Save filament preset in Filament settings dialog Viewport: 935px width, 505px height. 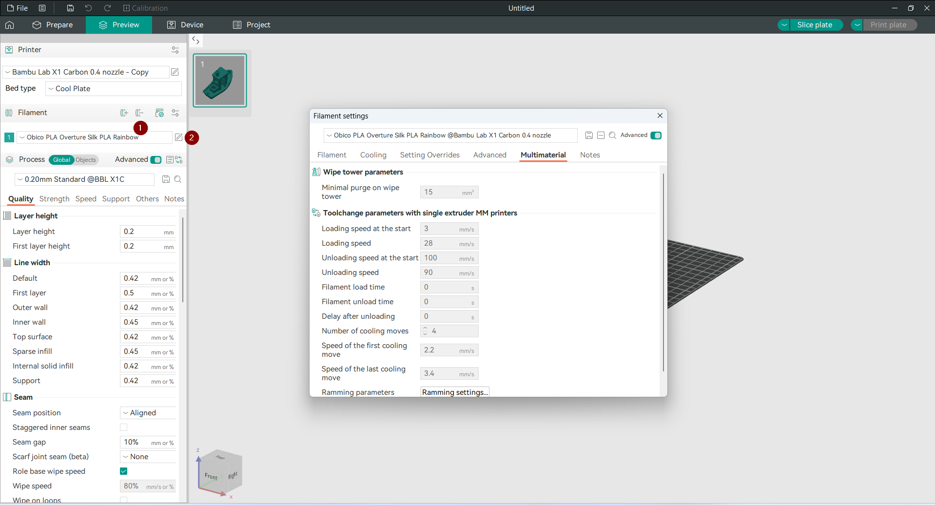pyautogui.click(x=589, y=136)
